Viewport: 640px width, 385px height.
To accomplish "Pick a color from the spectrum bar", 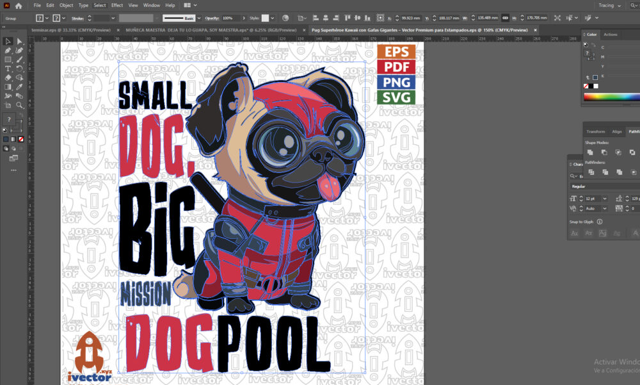I will coord(611,97).
